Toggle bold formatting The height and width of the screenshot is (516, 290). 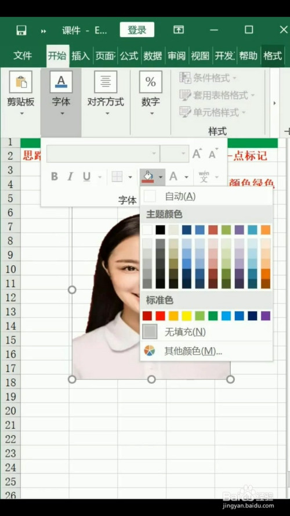[x=55, y=176]
